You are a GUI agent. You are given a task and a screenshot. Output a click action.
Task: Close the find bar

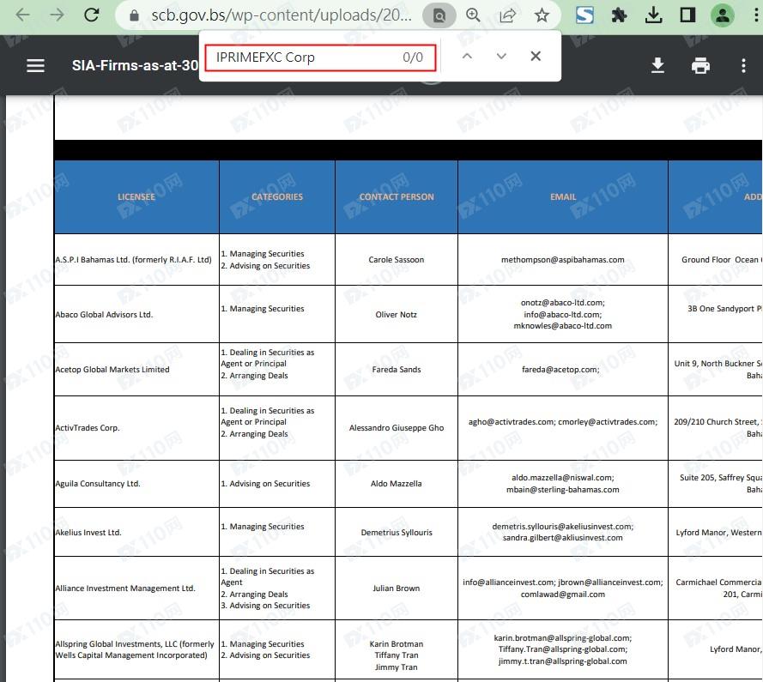click(536, 57)
